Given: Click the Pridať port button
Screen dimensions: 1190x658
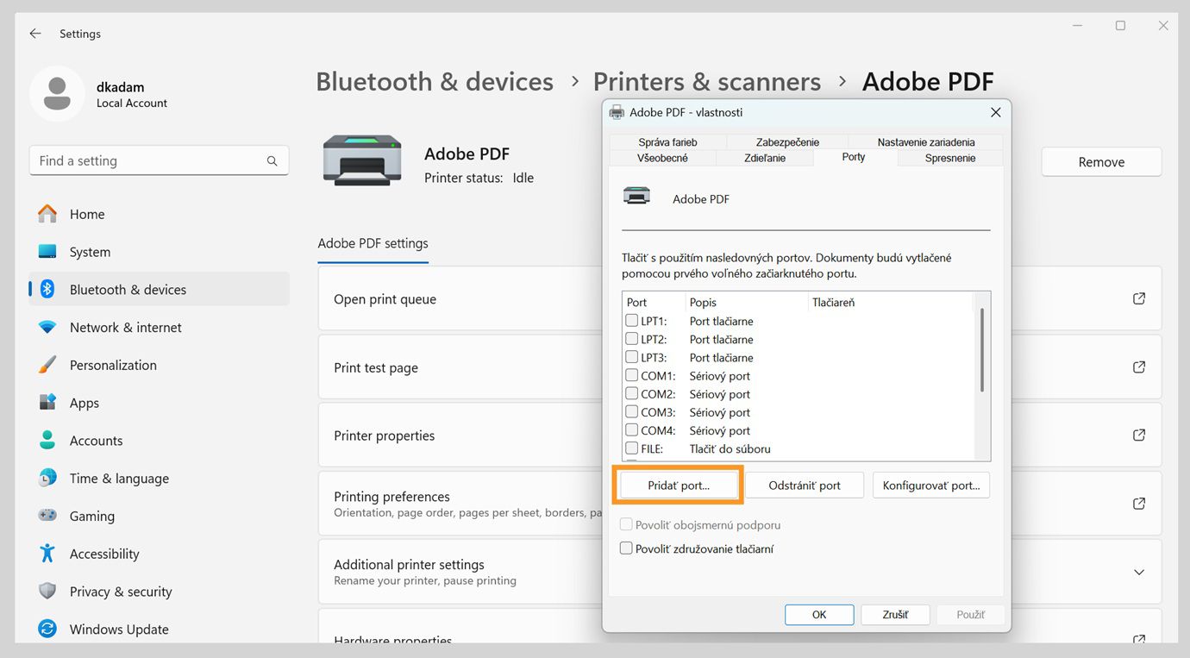Looking at the screenshot, I should (679, 486).
